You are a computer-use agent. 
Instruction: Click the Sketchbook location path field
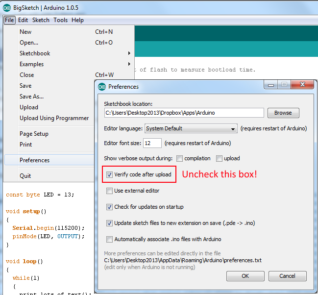click(x=184, y=113)
